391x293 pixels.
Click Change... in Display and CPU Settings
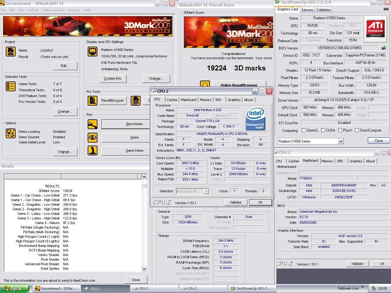[x=156, y=78]
